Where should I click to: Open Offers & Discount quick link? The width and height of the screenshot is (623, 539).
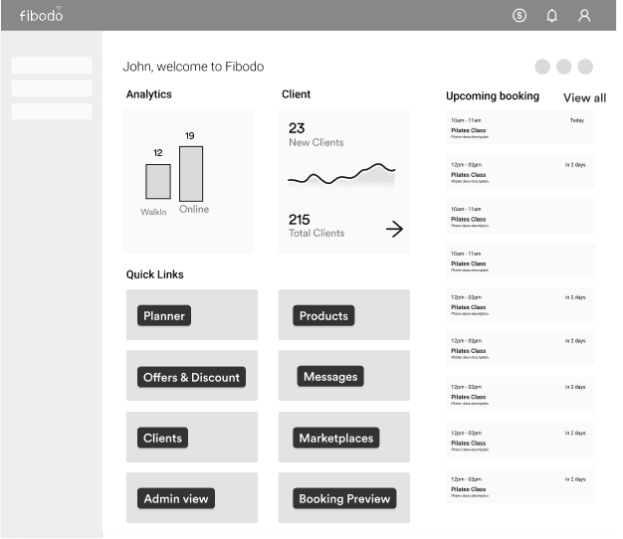coord(191,377)
